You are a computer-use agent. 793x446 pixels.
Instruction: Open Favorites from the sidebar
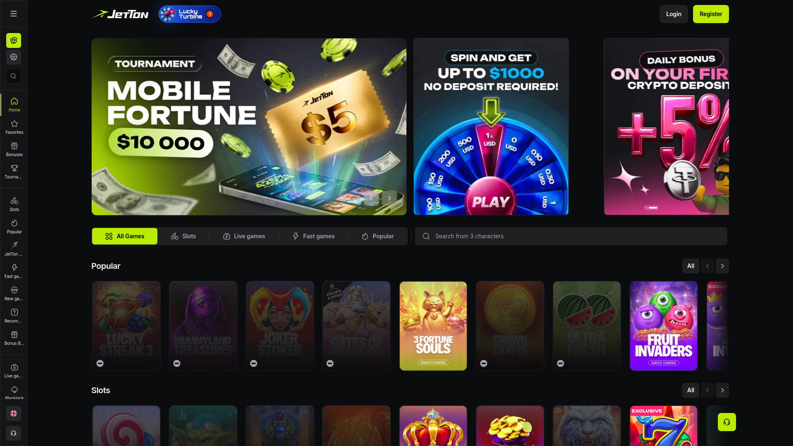14,127
